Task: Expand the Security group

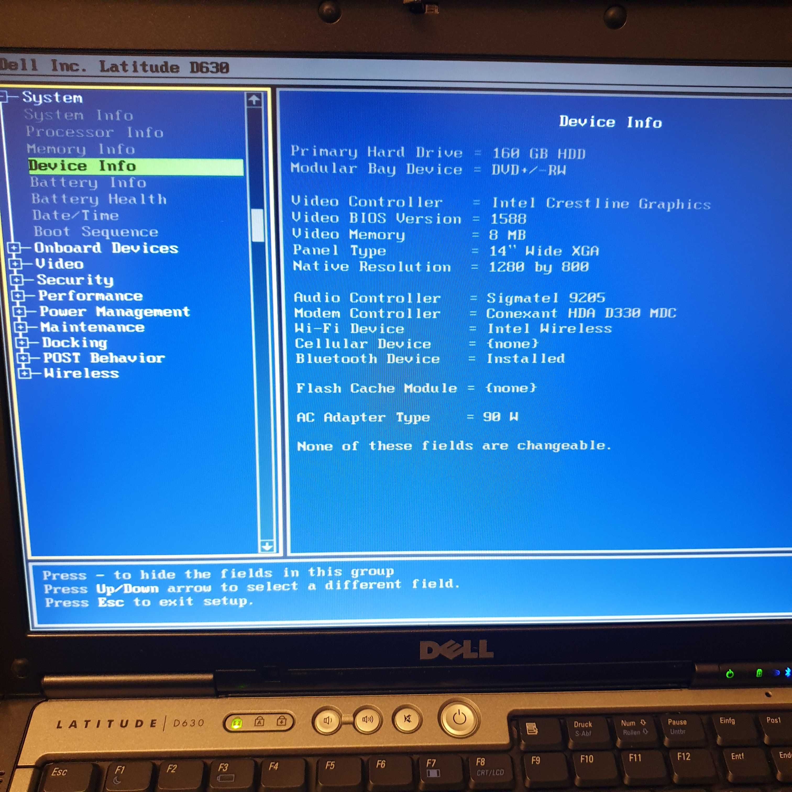Action: pyautogui.click(x=16, y=280)
